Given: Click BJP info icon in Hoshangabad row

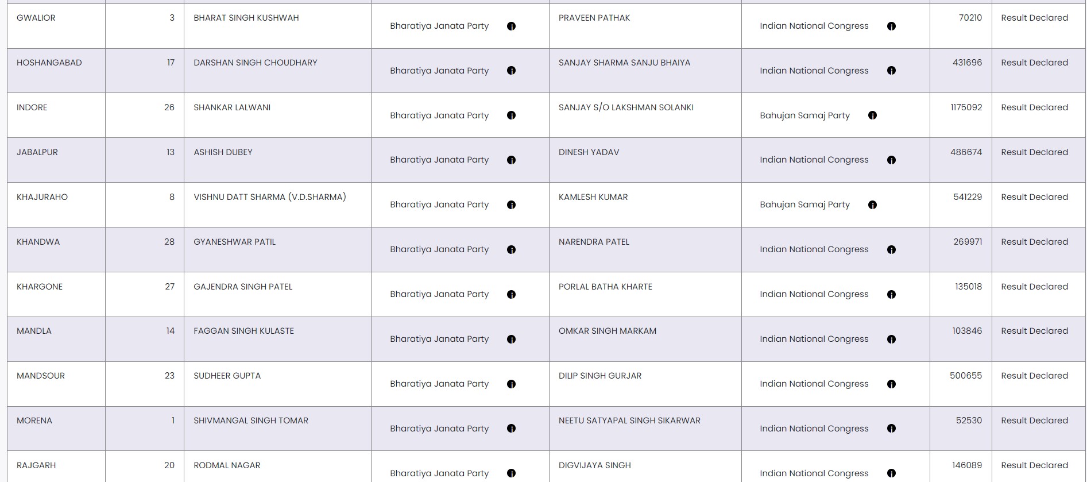Looking at the screenshot, I should [x=511, y=71].
